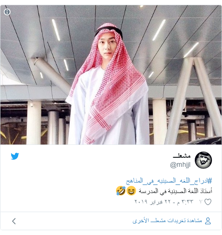Click the empty footer bar area beside the chevron
Viewport: 222px width, 235px height.
[73, 221]
